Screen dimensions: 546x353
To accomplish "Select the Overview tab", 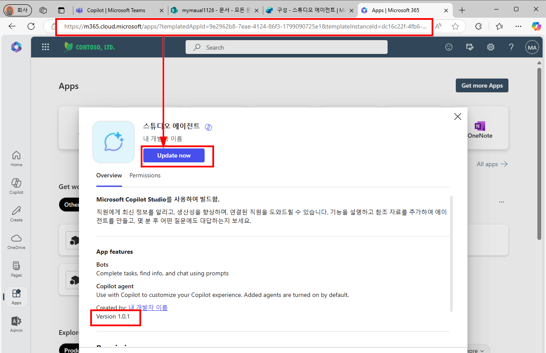I will point(109,175).
